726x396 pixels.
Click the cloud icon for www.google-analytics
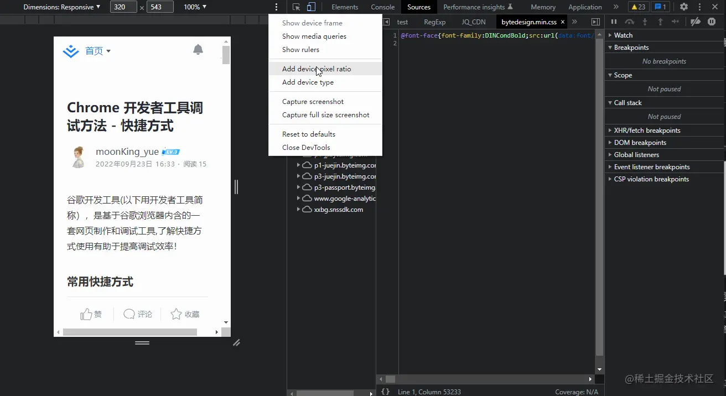point(307,199)
